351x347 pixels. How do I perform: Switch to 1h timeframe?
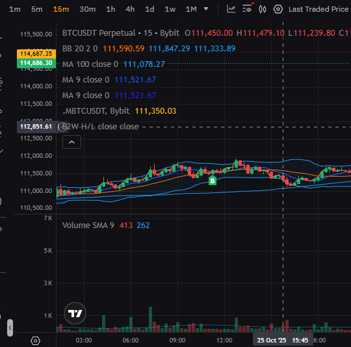(x=110, y=9)
